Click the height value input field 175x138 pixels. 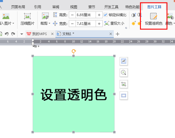coord(86,15)
